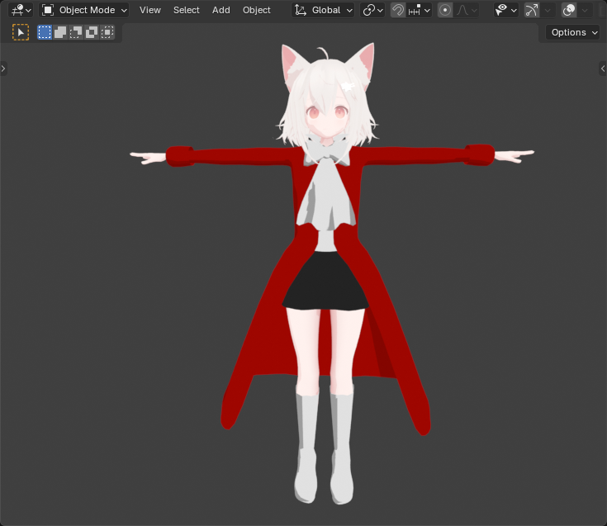This screenshot has height=526, width=607.
Task: Open Global transform orientation dropdown
Action: (x=323, y=10)
